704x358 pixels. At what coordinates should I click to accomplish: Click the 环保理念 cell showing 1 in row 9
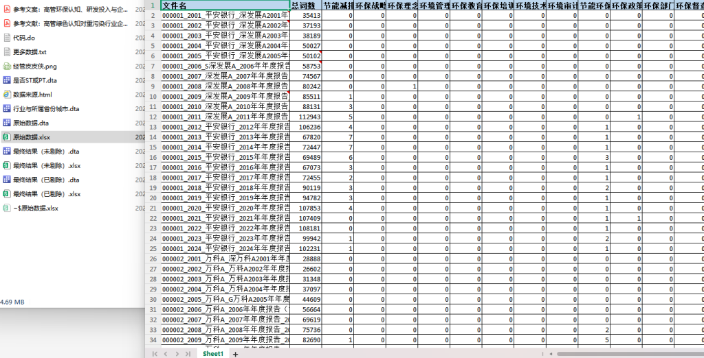click(x=401, y=86)
